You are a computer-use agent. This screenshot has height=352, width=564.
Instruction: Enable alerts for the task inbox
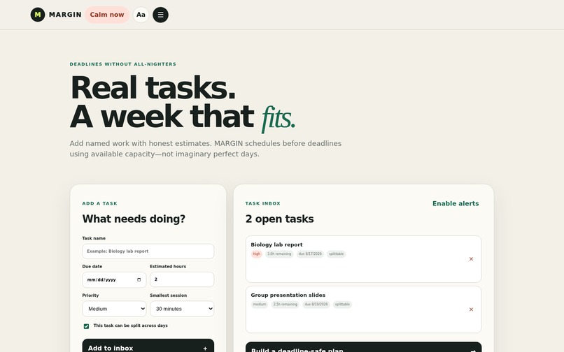(x=456, y=204)
